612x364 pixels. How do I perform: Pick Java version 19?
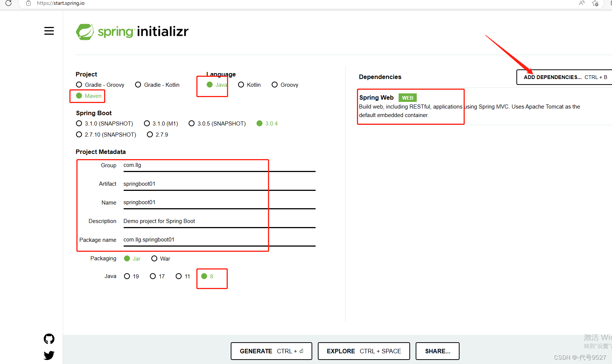(131, 277)
